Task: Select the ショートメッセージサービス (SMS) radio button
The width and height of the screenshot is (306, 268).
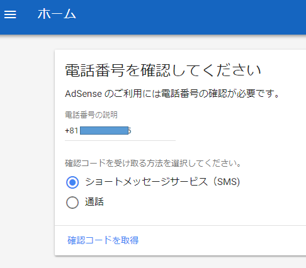Action: [72, 182]
